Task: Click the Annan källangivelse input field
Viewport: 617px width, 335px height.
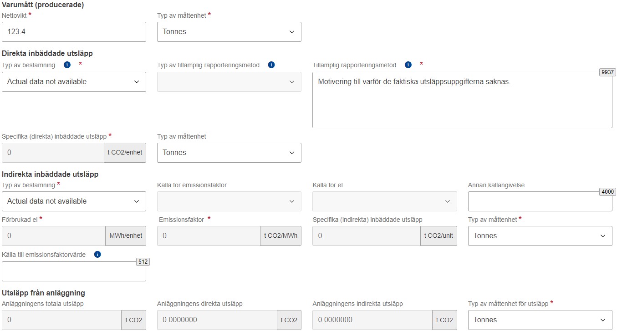Action: [540, 201]
